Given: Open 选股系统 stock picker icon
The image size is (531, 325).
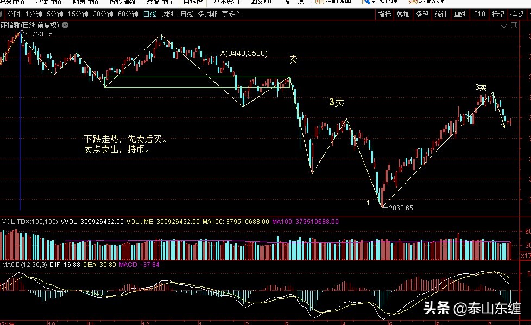Looking at the screenshot, I should point(413,2).
